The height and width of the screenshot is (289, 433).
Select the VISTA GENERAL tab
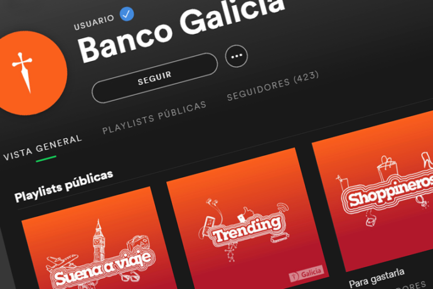point(43,148)
